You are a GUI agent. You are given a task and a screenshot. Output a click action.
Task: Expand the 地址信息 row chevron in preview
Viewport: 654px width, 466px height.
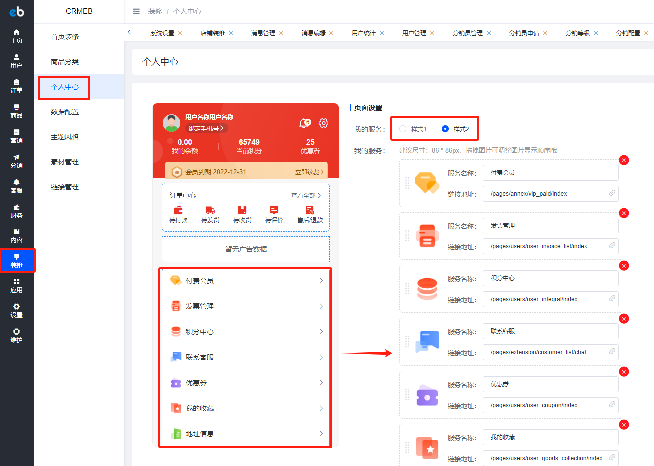(x=321, y=434)
